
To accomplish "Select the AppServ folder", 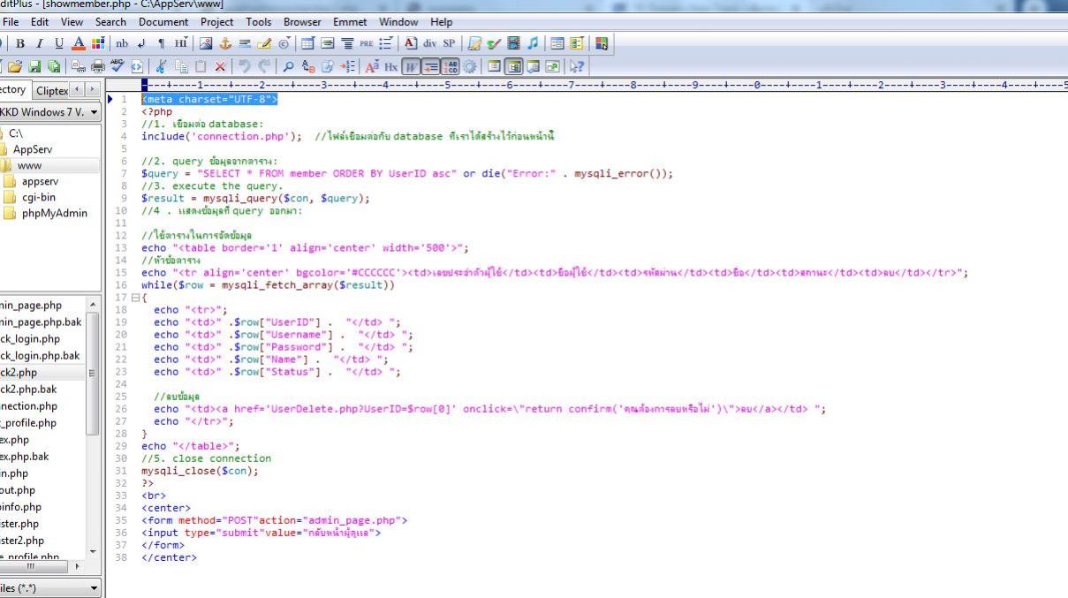I will pos(33,149).
